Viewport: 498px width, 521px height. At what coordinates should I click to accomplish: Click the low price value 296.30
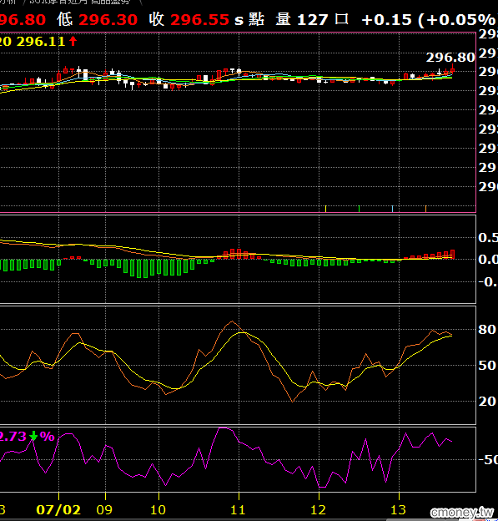click(108, 19)
